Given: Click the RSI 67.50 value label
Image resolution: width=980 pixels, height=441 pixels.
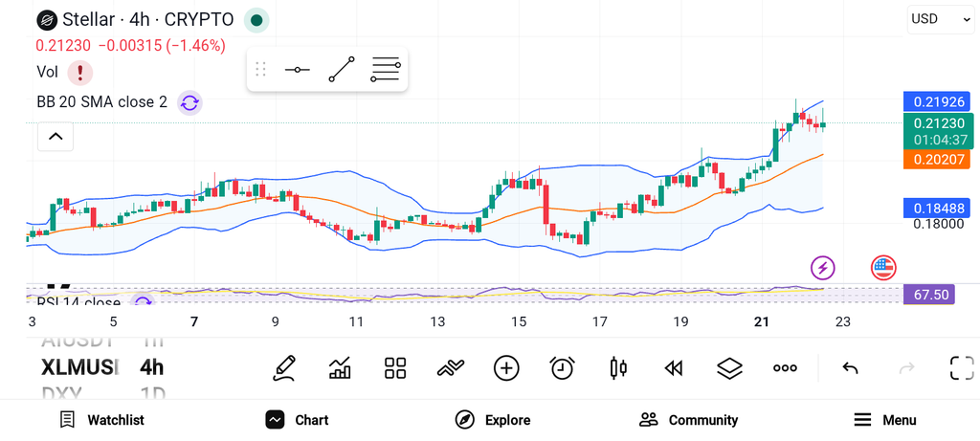Looking at the screenshot, I should tap(928, 295).
